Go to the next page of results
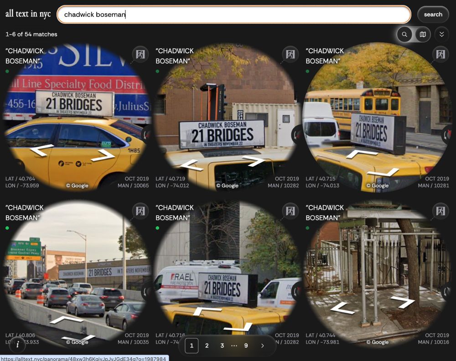Screen dimensions: 456x361 click(x=262, y=346)
